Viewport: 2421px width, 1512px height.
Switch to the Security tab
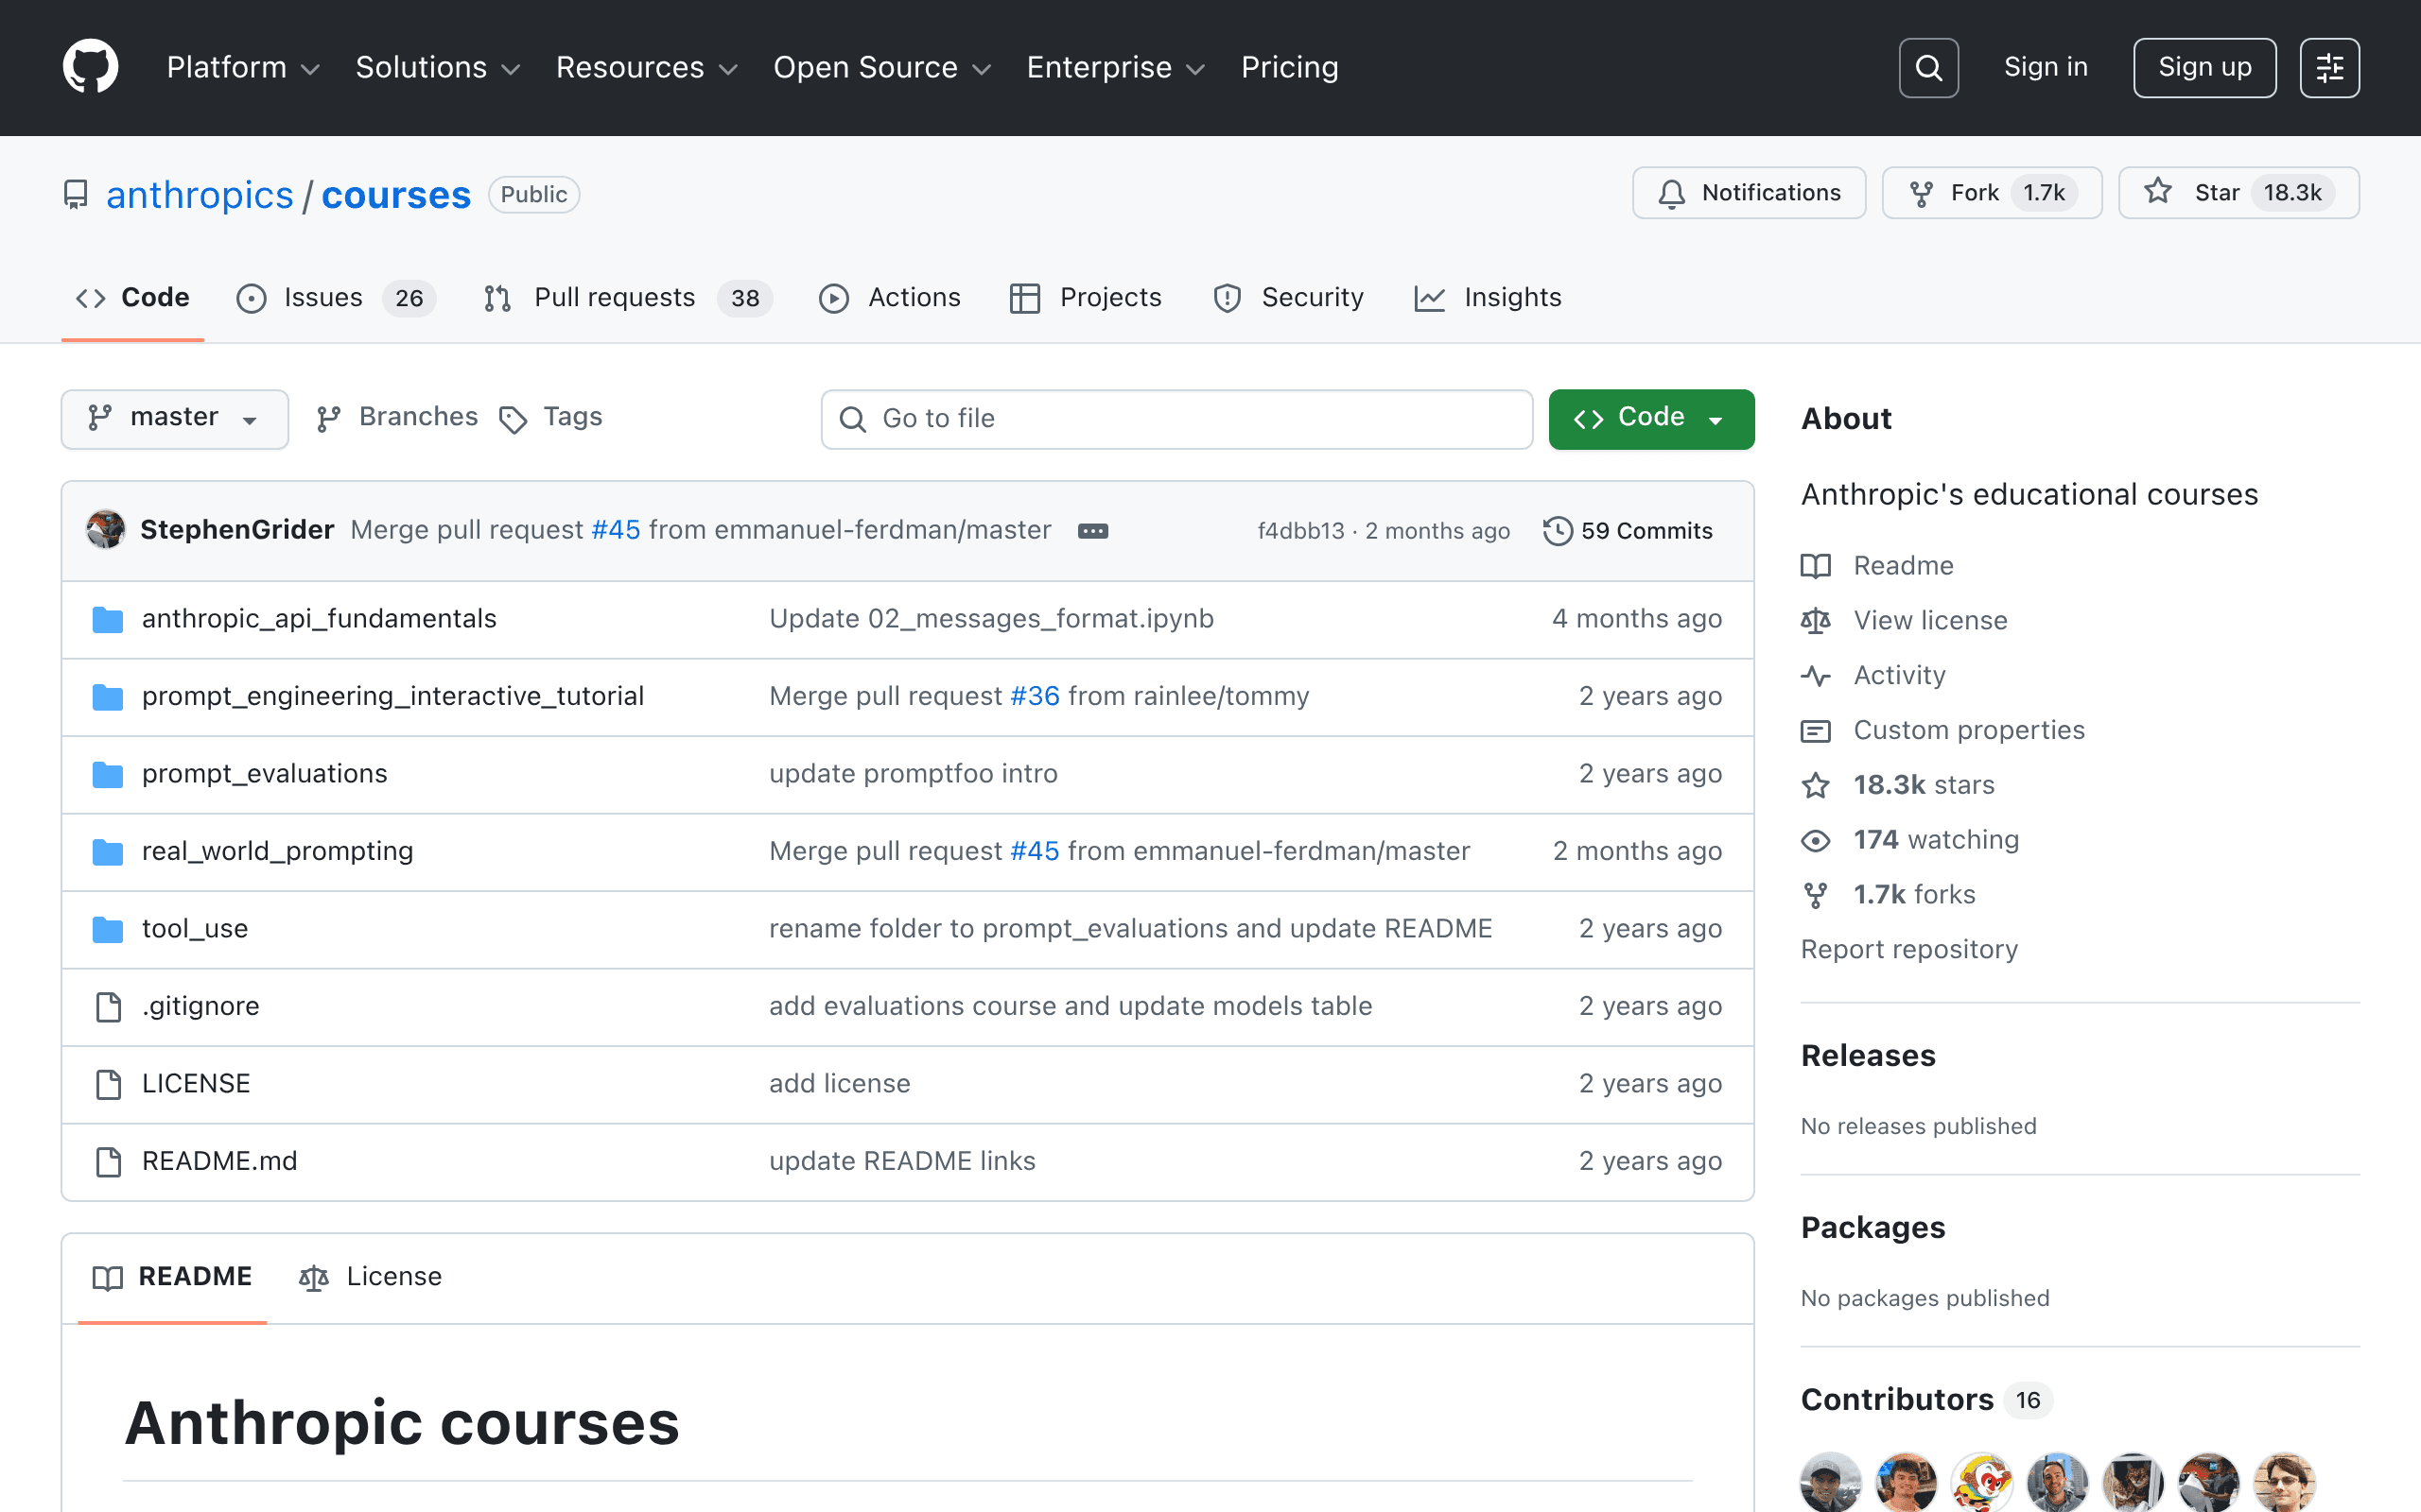tap(1287, 298)
